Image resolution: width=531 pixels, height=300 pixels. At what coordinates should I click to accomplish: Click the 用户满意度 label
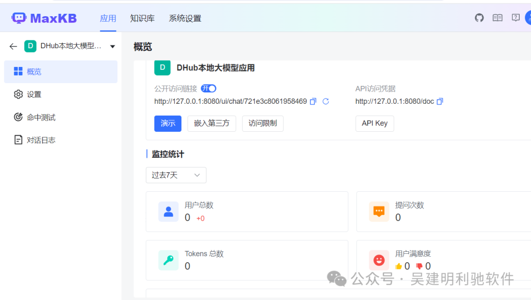pos(413,254)
